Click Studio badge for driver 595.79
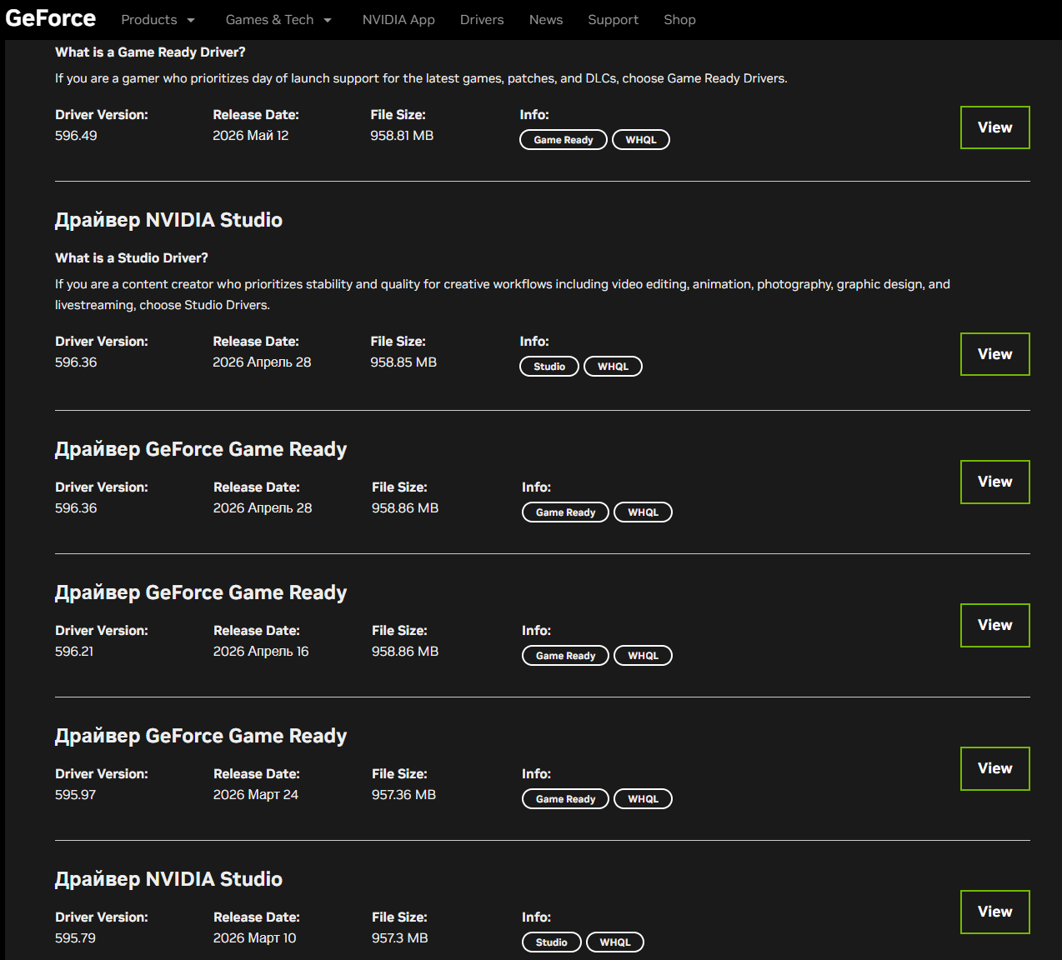Screen dimensions: 1062x960 551,942
